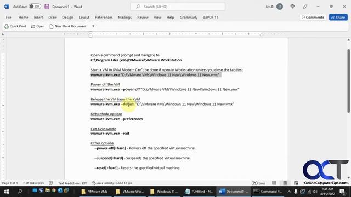Click the diamond premium icon

(292, 7)
